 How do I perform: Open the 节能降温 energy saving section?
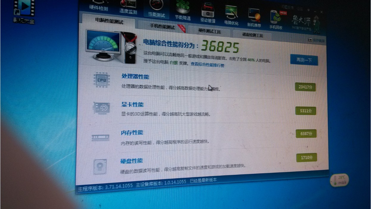coord(183,11)
